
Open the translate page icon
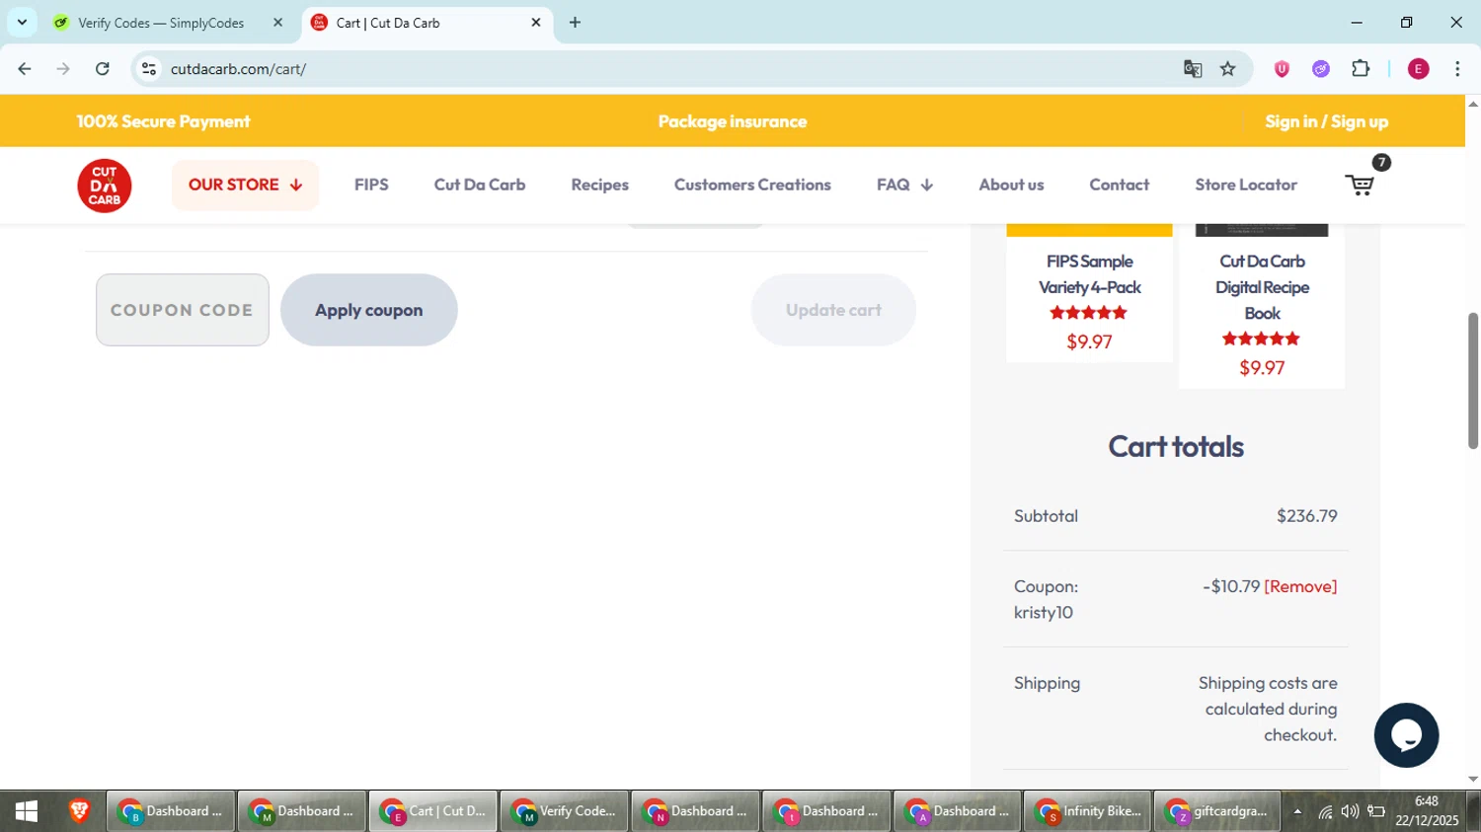tap(1193, 69)
